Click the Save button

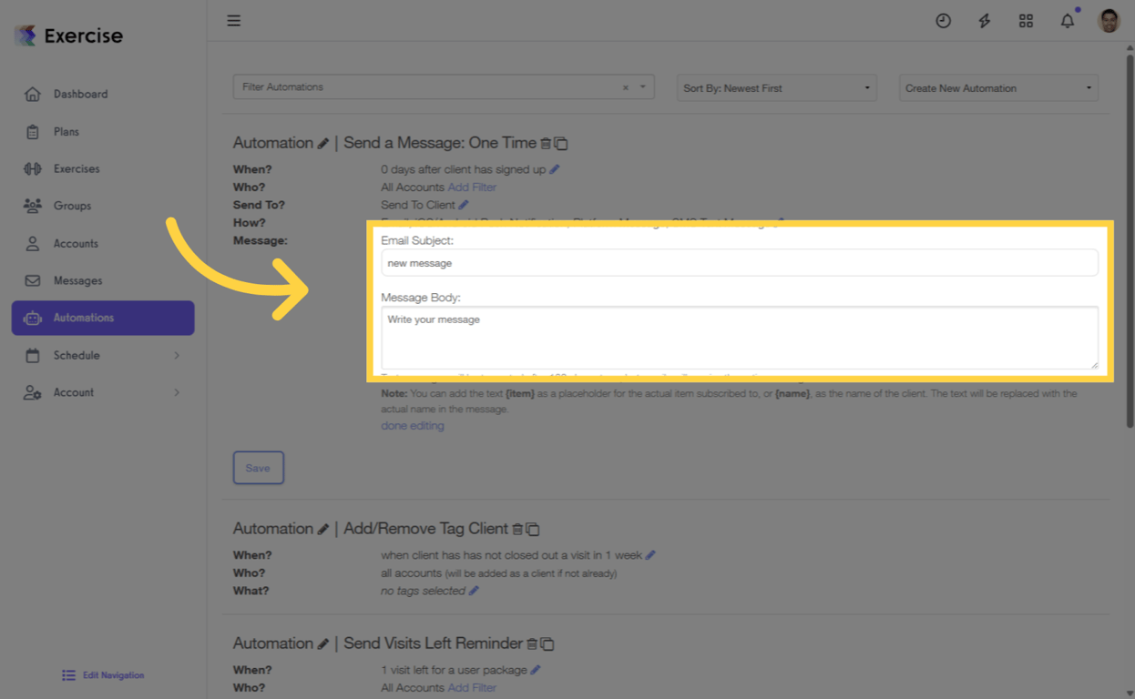[258, 468]
